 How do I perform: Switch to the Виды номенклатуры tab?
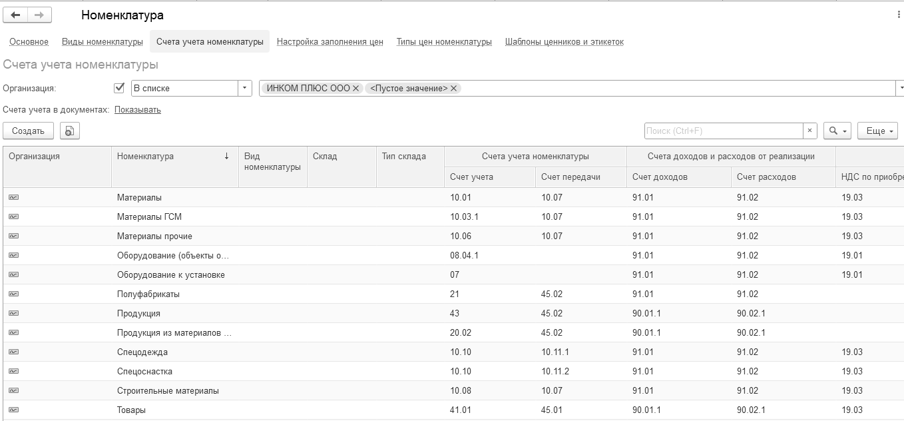pos(103,42)
